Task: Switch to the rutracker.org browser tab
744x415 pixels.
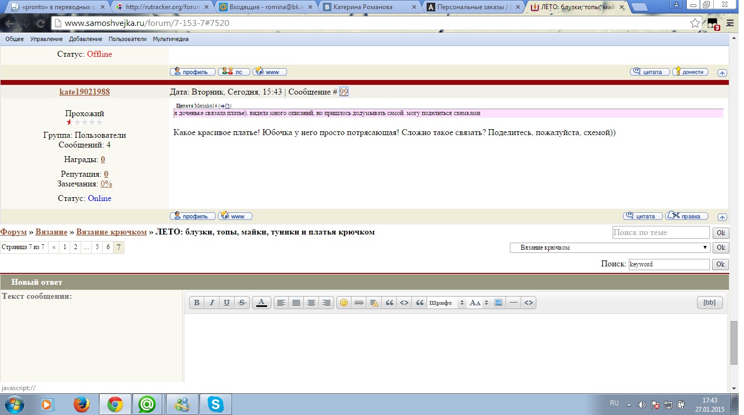Action: tap(162, 8)
